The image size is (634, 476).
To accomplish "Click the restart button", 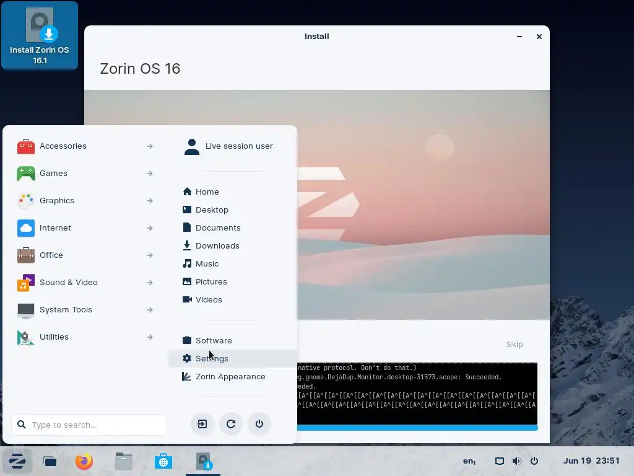I will click(x=231, y=424).
